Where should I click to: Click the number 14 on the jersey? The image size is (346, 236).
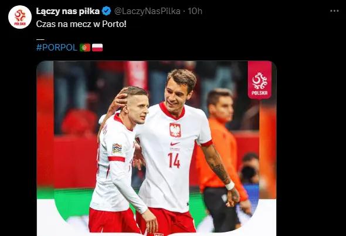pos(174,160)
